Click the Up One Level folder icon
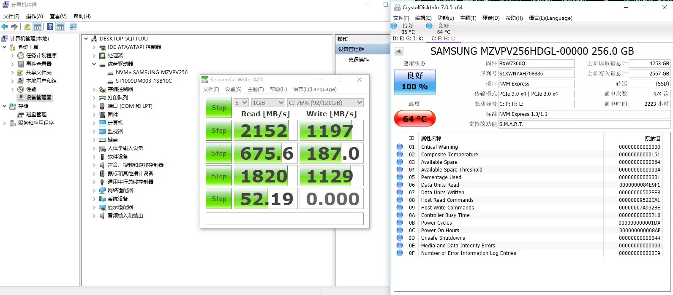The width and height of the screenshot is (673, 295). click(x=27, y=27)
